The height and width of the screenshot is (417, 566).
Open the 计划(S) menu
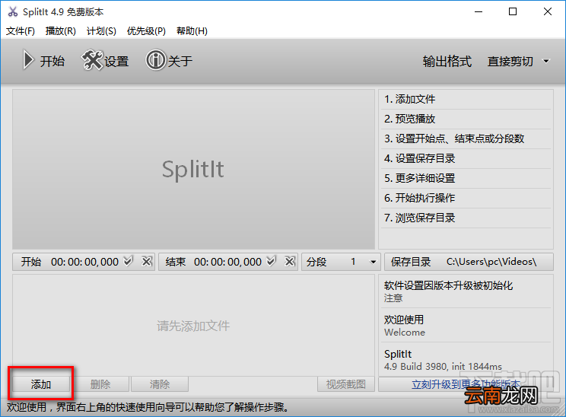[x=101, y=31]
